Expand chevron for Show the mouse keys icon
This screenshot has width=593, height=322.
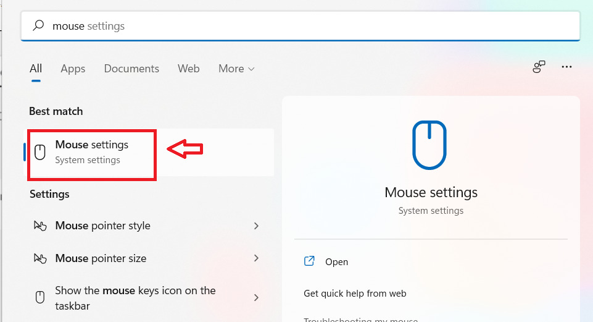coord(256,297)
